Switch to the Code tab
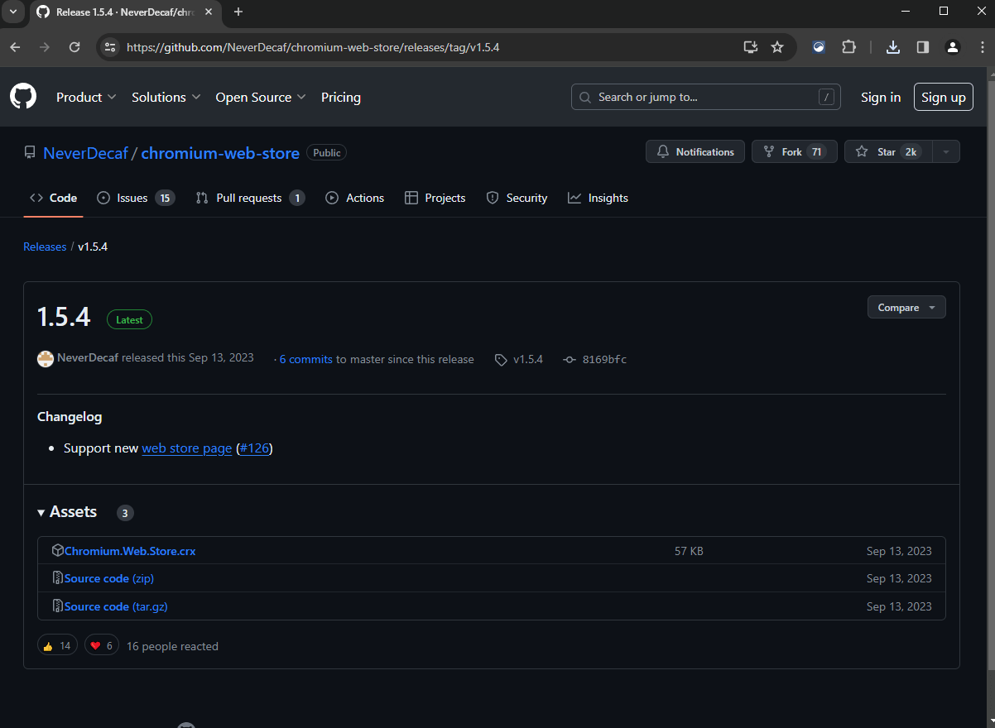 (x=54, y=199)
